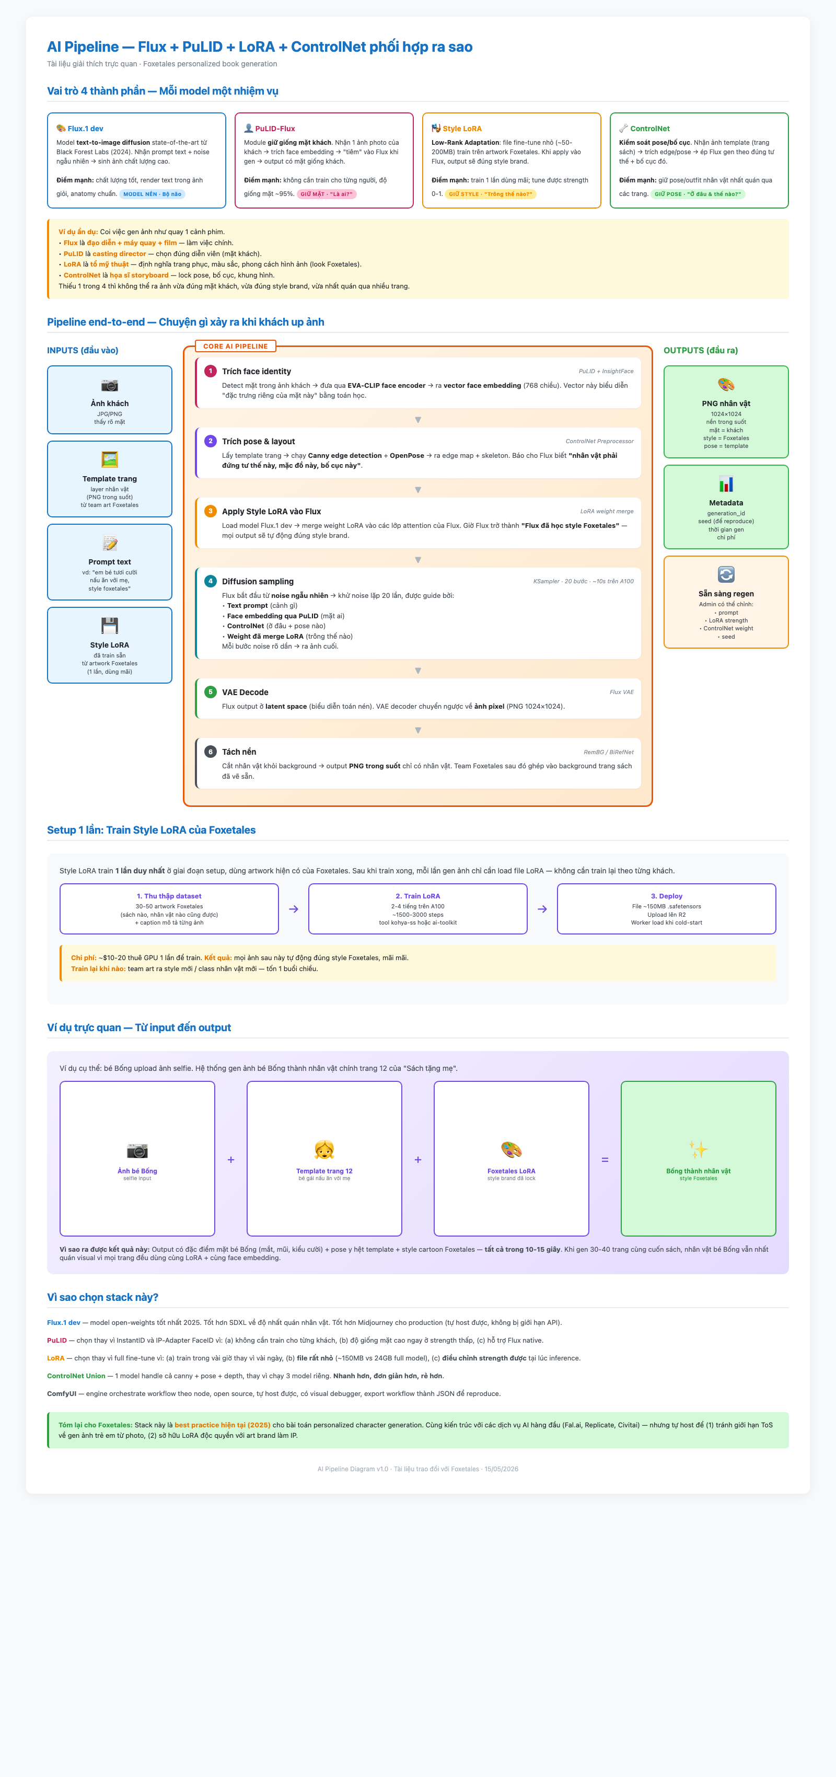The image size is (836, 1777).
Task: Click the blue "Flux.1 dev" term in rationale list
Action: [x=63, y=1322]
